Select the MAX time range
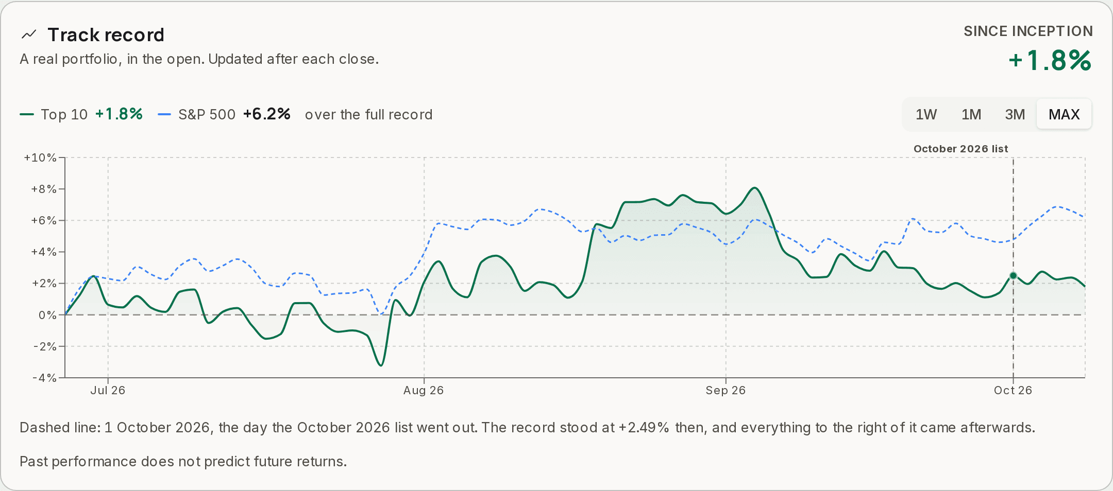 point(1064,114)
